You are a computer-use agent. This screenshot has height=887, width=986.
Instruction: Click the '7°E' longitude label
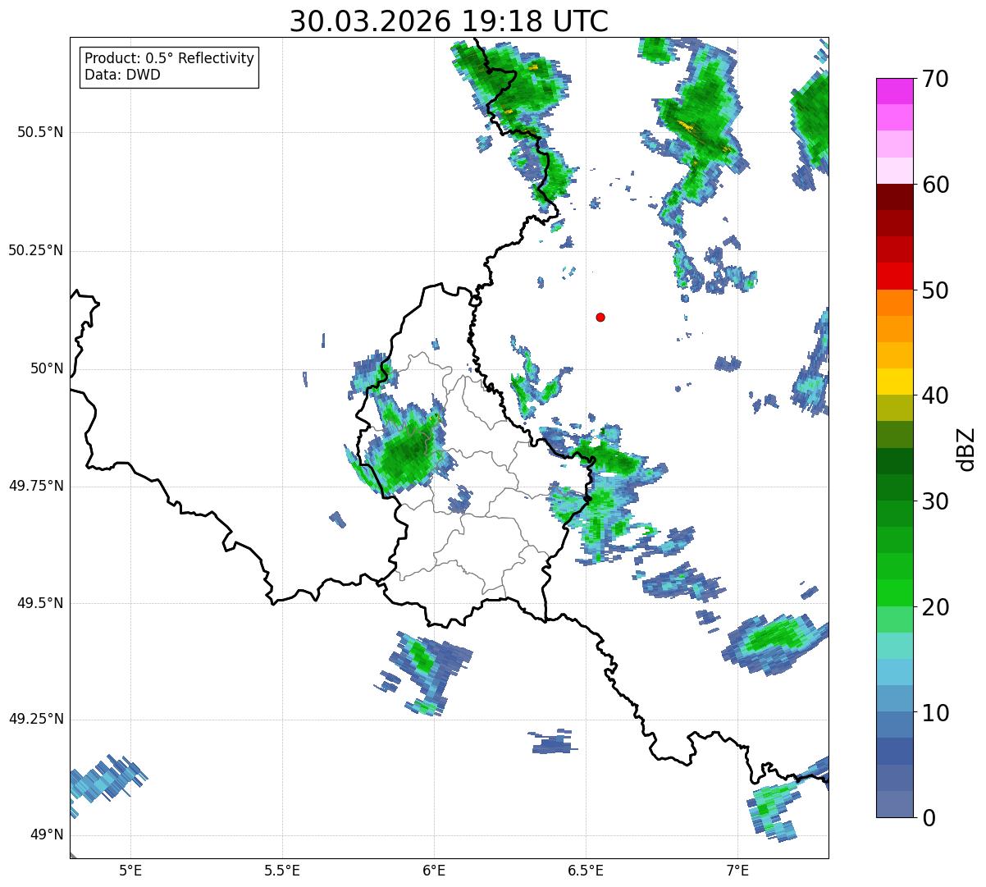pyautogui.click(x=737, y=870)
